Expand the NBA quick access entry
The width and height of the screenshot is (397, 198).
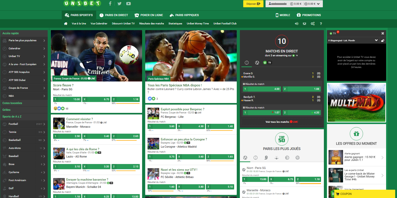point(24,96)
